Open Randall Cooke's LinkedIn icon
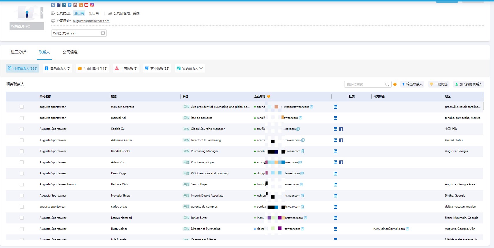 point(336,151)
